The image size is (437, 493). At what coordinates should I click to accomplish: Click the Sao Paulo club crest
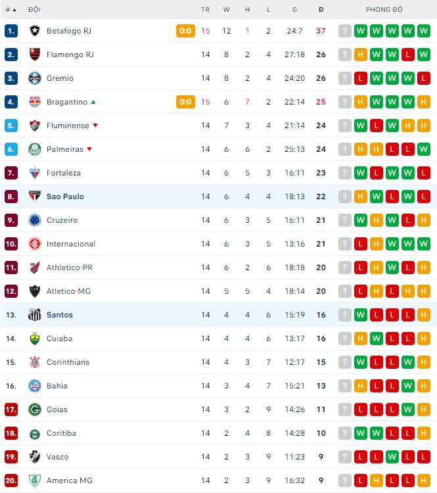[x=35, y=197]
